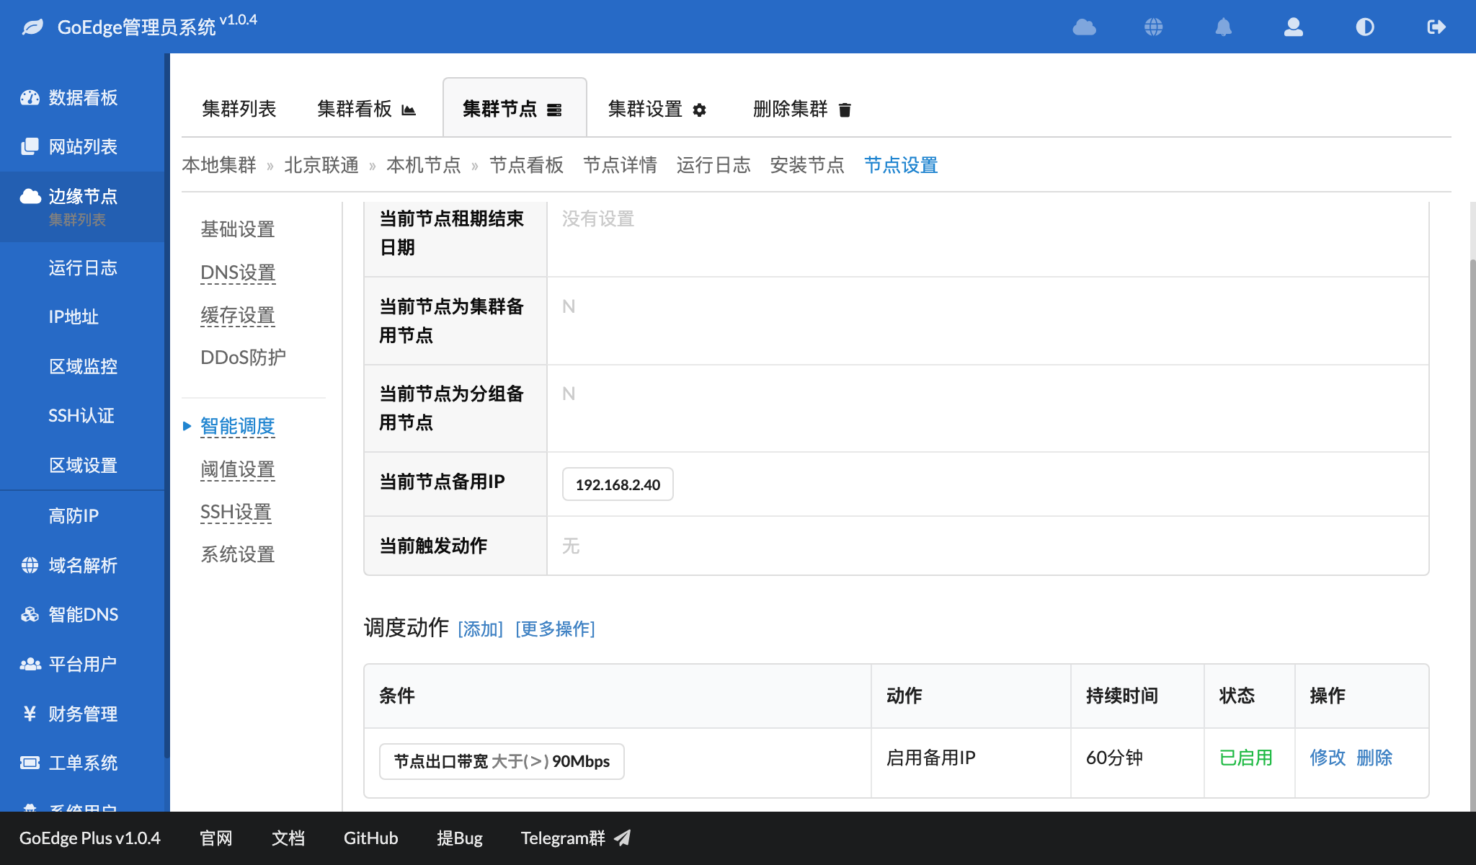Open 文档 footer link
The width and height of the screenshot is (1476, 865).
[288, 838]
